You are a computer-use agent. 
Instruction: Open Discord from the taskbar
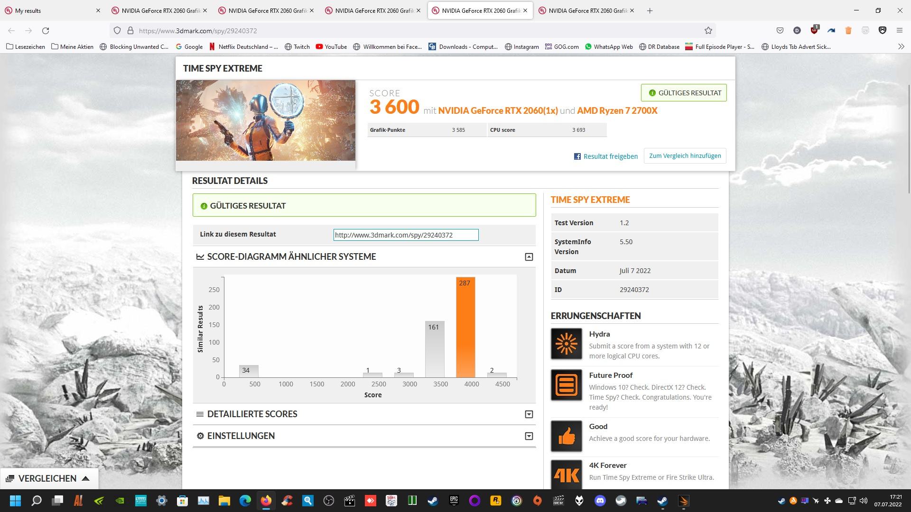click(600, 501)
